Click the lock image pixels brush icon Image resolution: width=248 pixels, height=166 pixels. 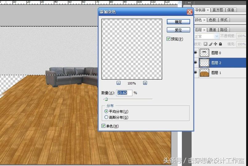point(210,44)
